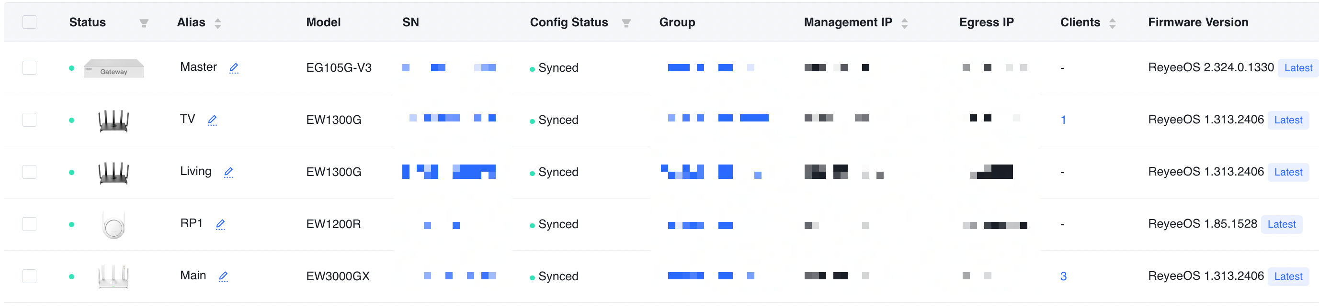Click the edit pencil beside RP1
The height and width of the screenshot is (308, 1319).
tap(221, 224)
